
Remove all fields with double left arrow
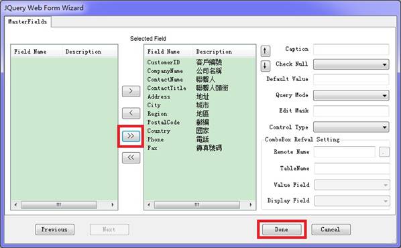click(x=131, y=158)
